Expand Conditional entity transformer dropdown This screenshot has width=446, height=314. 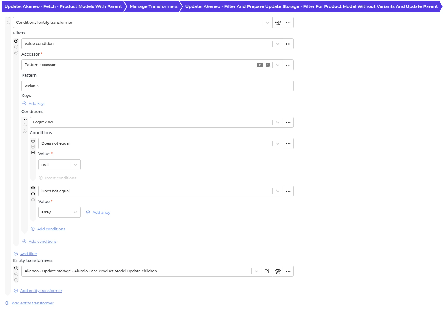[x=267, y=23]
